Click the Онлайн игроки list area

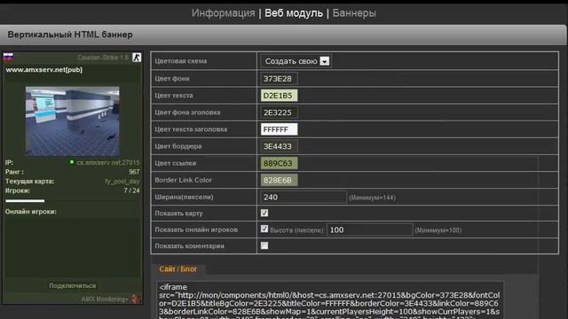tap(73, 248)
